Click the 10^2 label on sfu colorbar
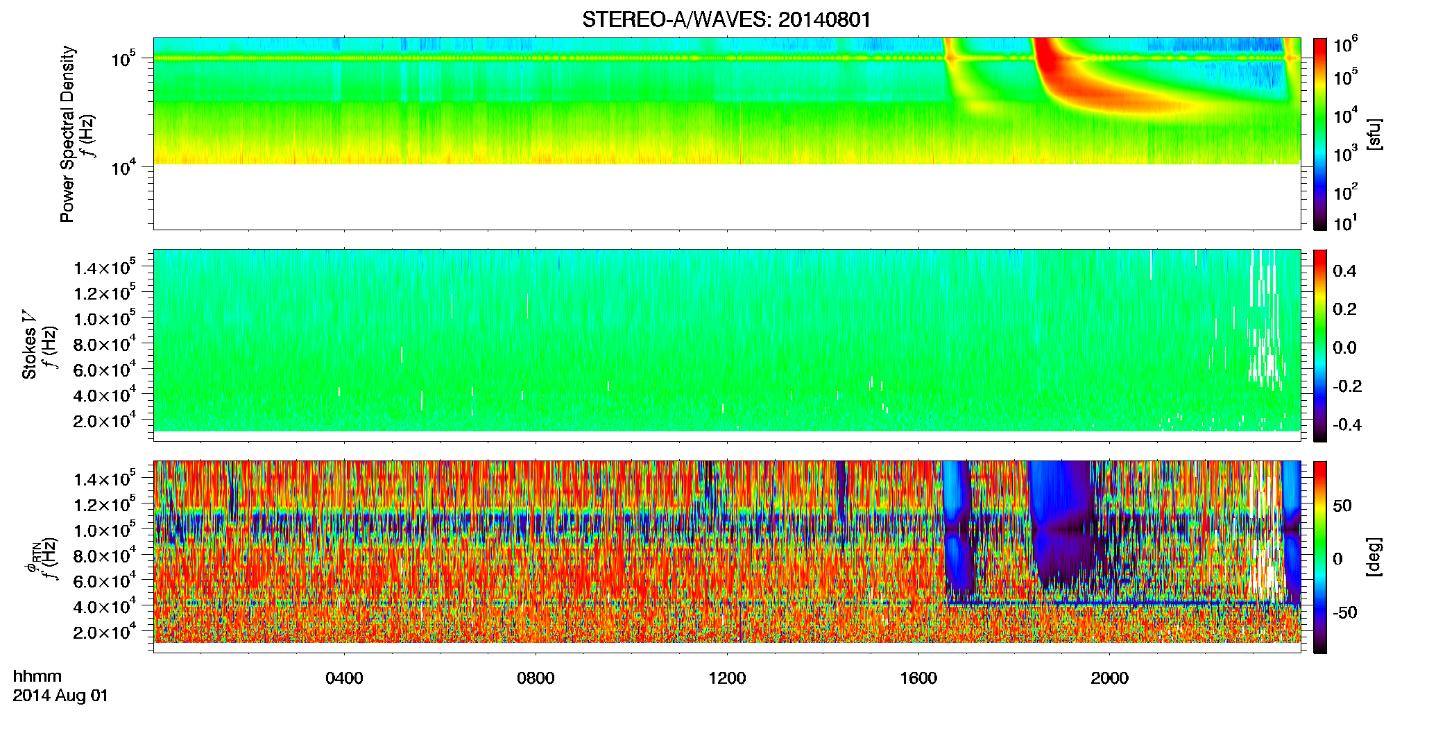 [1346, 192]
